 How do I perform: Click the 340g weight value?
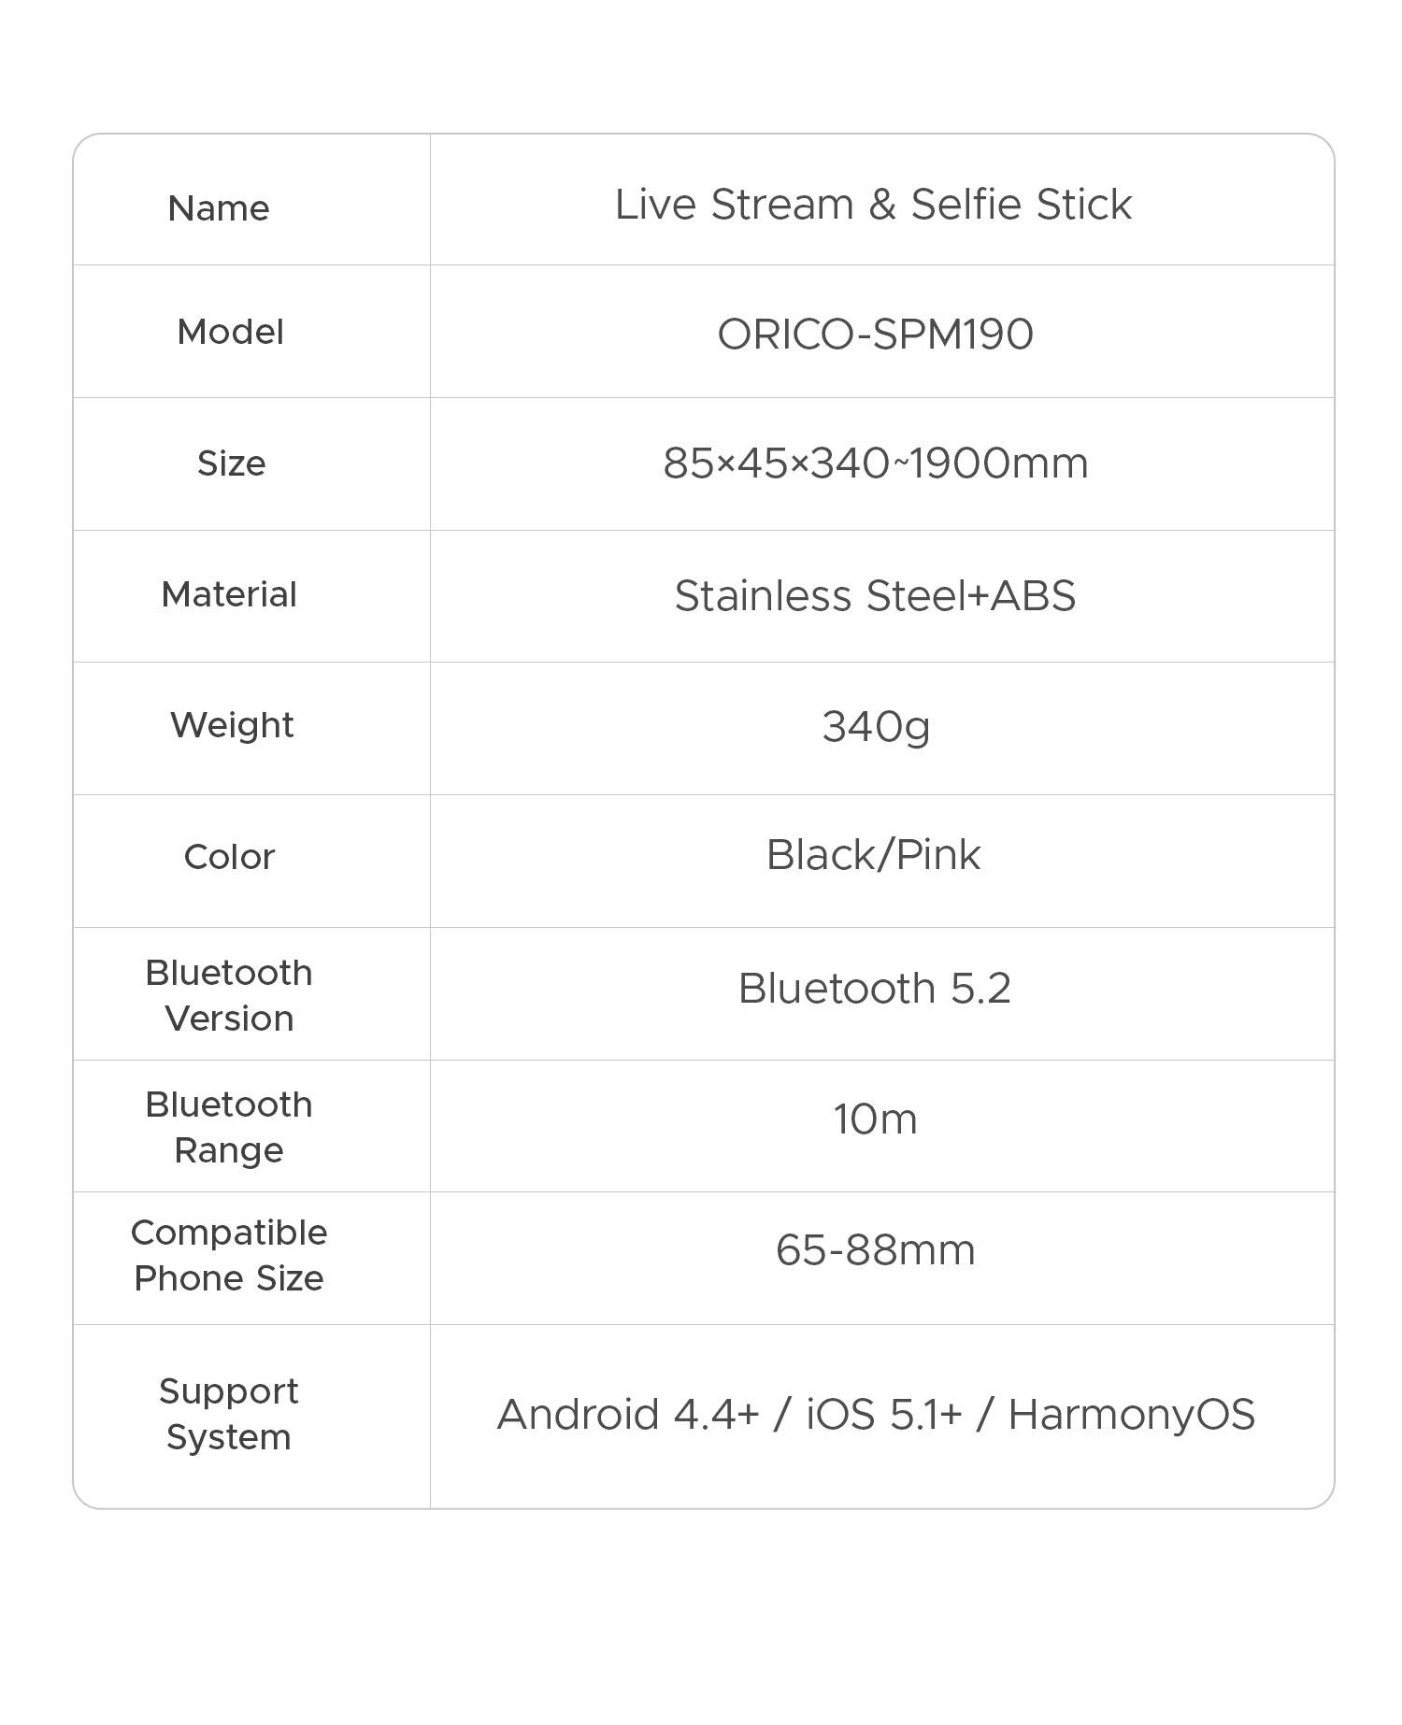876,727
